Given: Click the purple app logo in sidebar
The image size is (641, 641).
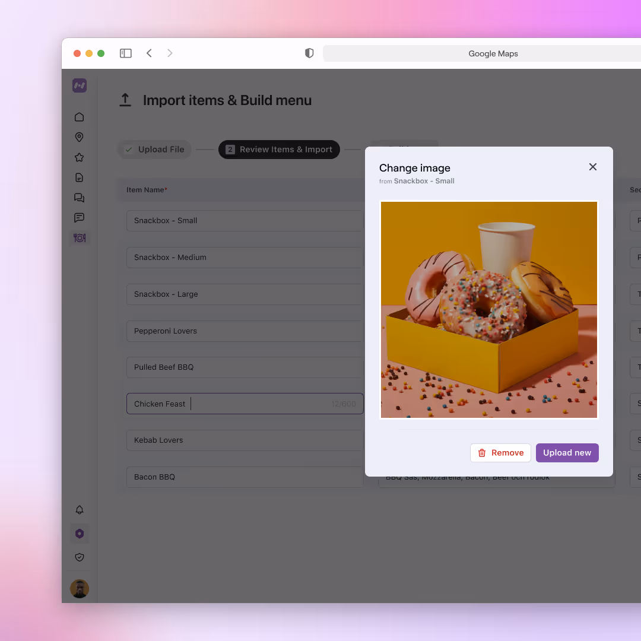Looking at the screenshot, I should pyautogui.click(x=80, y=85).
